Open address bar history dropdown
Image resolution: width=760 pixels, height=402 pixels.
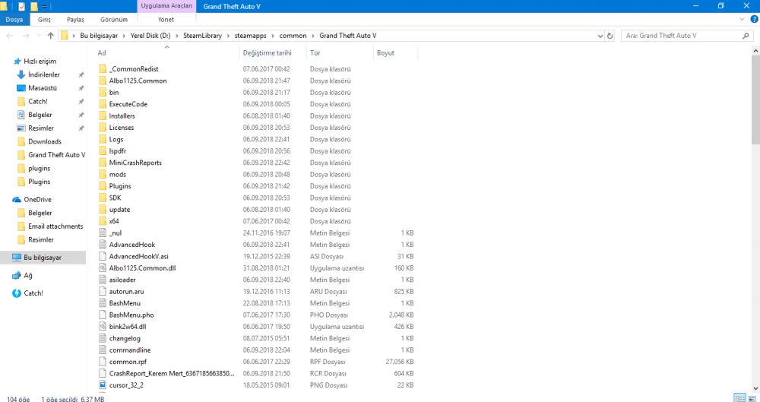coord(600,36)
